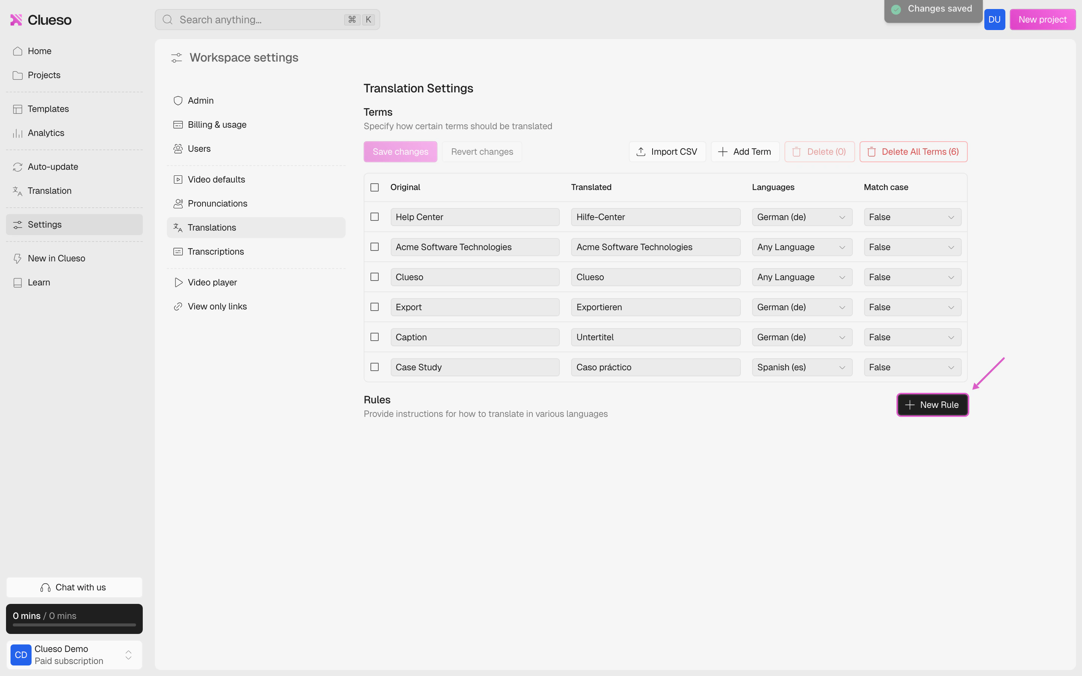Image resolution: width=1082 pixels, height=676 pixels.
Task: Click the Import CSV upload icon
Action: pyautogui.click(x=641, y=152)
